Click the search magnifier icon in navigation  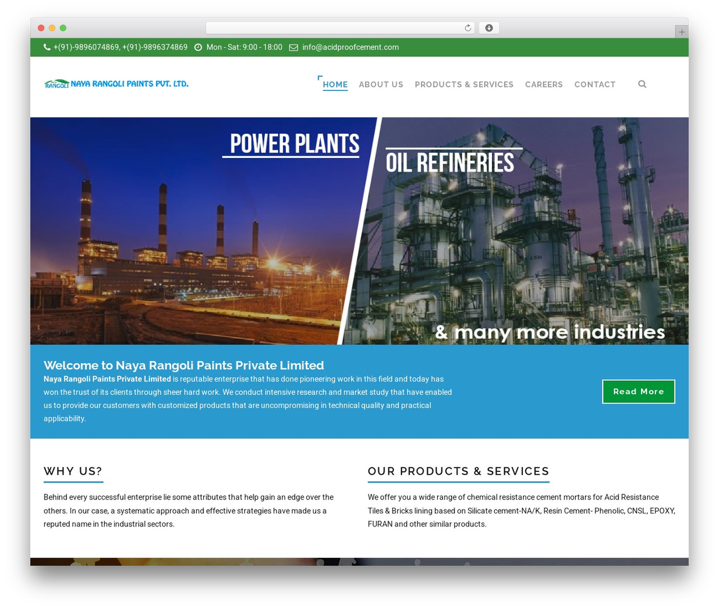pyautogui.click(x=642, y=84)
